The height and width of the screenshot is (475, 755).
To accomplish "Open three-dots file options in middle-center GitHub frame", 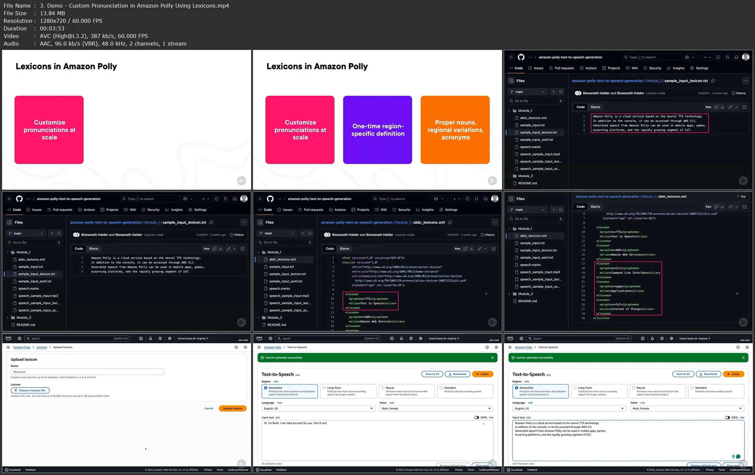I will tap(495, 222).
